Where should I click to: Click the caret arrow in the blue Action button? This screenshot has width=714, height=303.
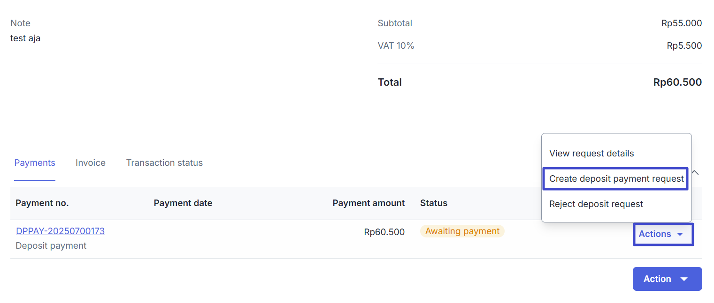tap(684, 279)
